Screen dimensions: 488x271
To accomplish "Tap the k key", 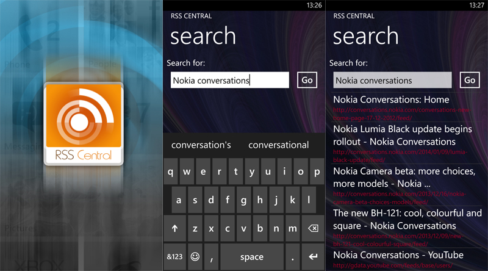I will click(x=293, y=200).
